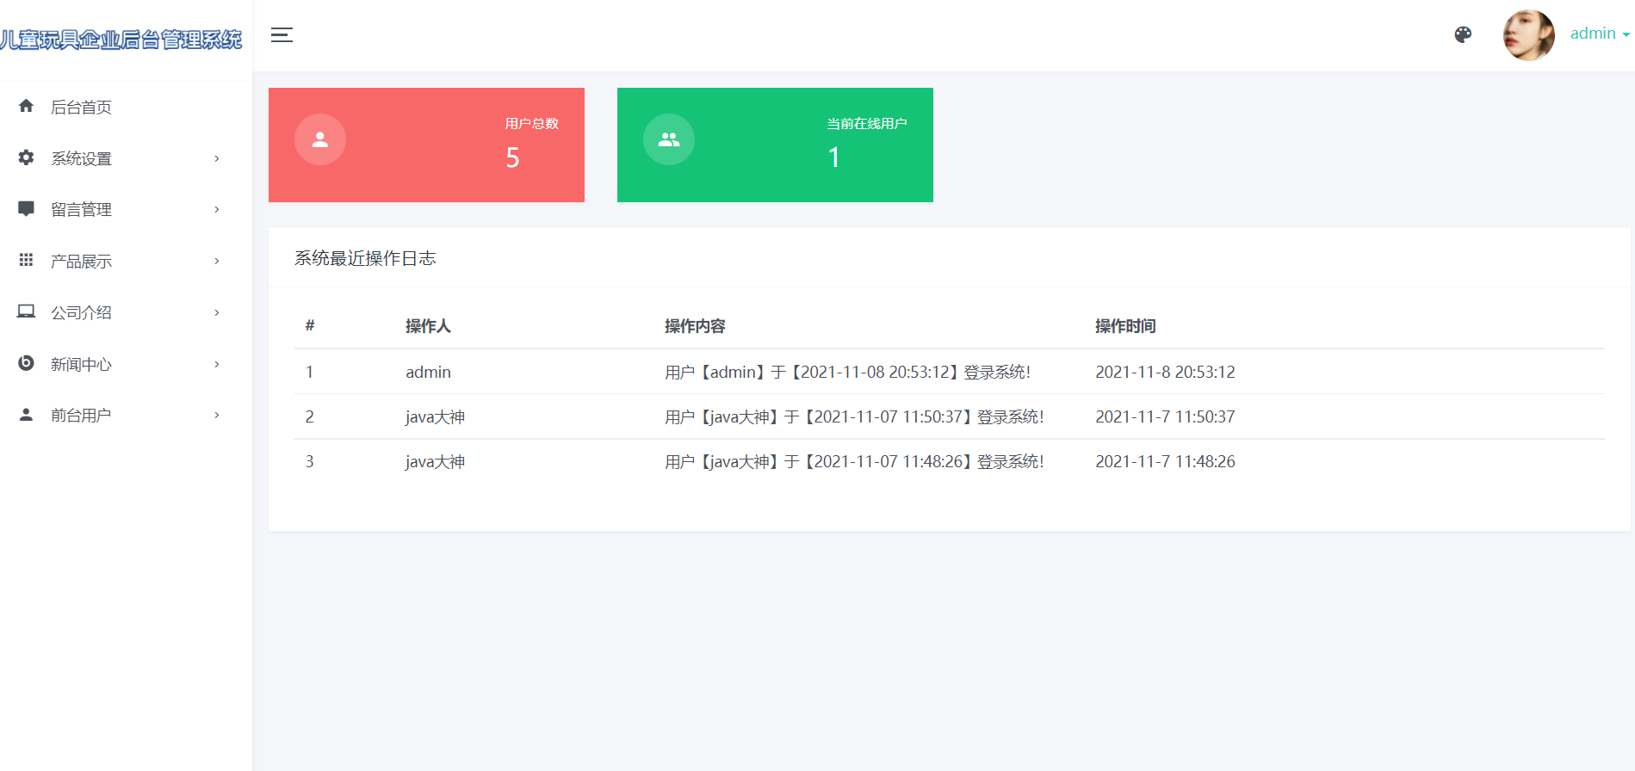Open the 系统设置 menu item
Viewport: 1635px width, 771px height.
pyautogui.click(x=126, y=158)
